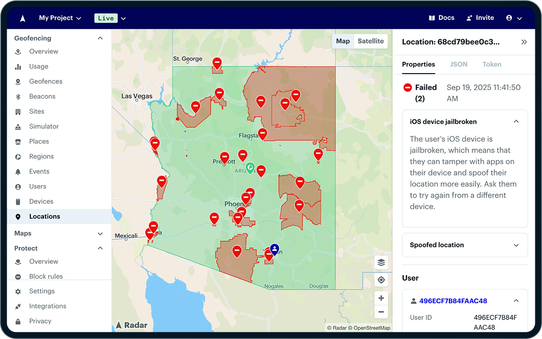Switch back to Map view

pos(343,41)
